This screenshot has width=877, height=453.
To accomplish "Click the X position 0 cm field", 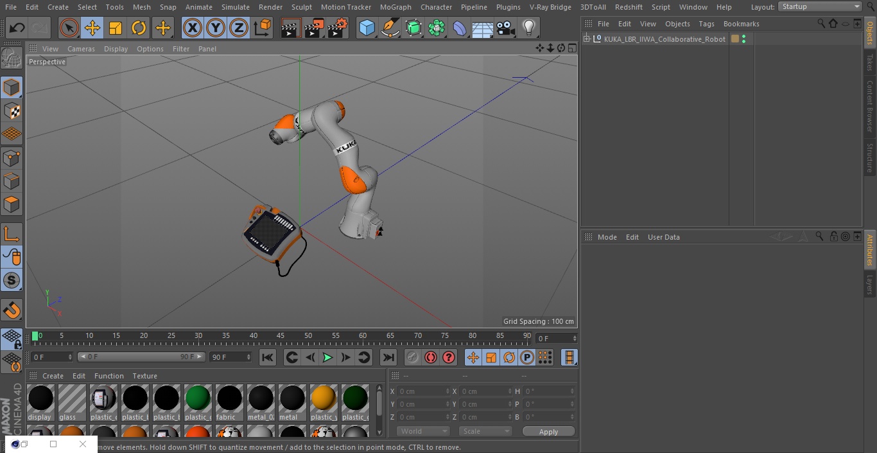I will (424, 391).
